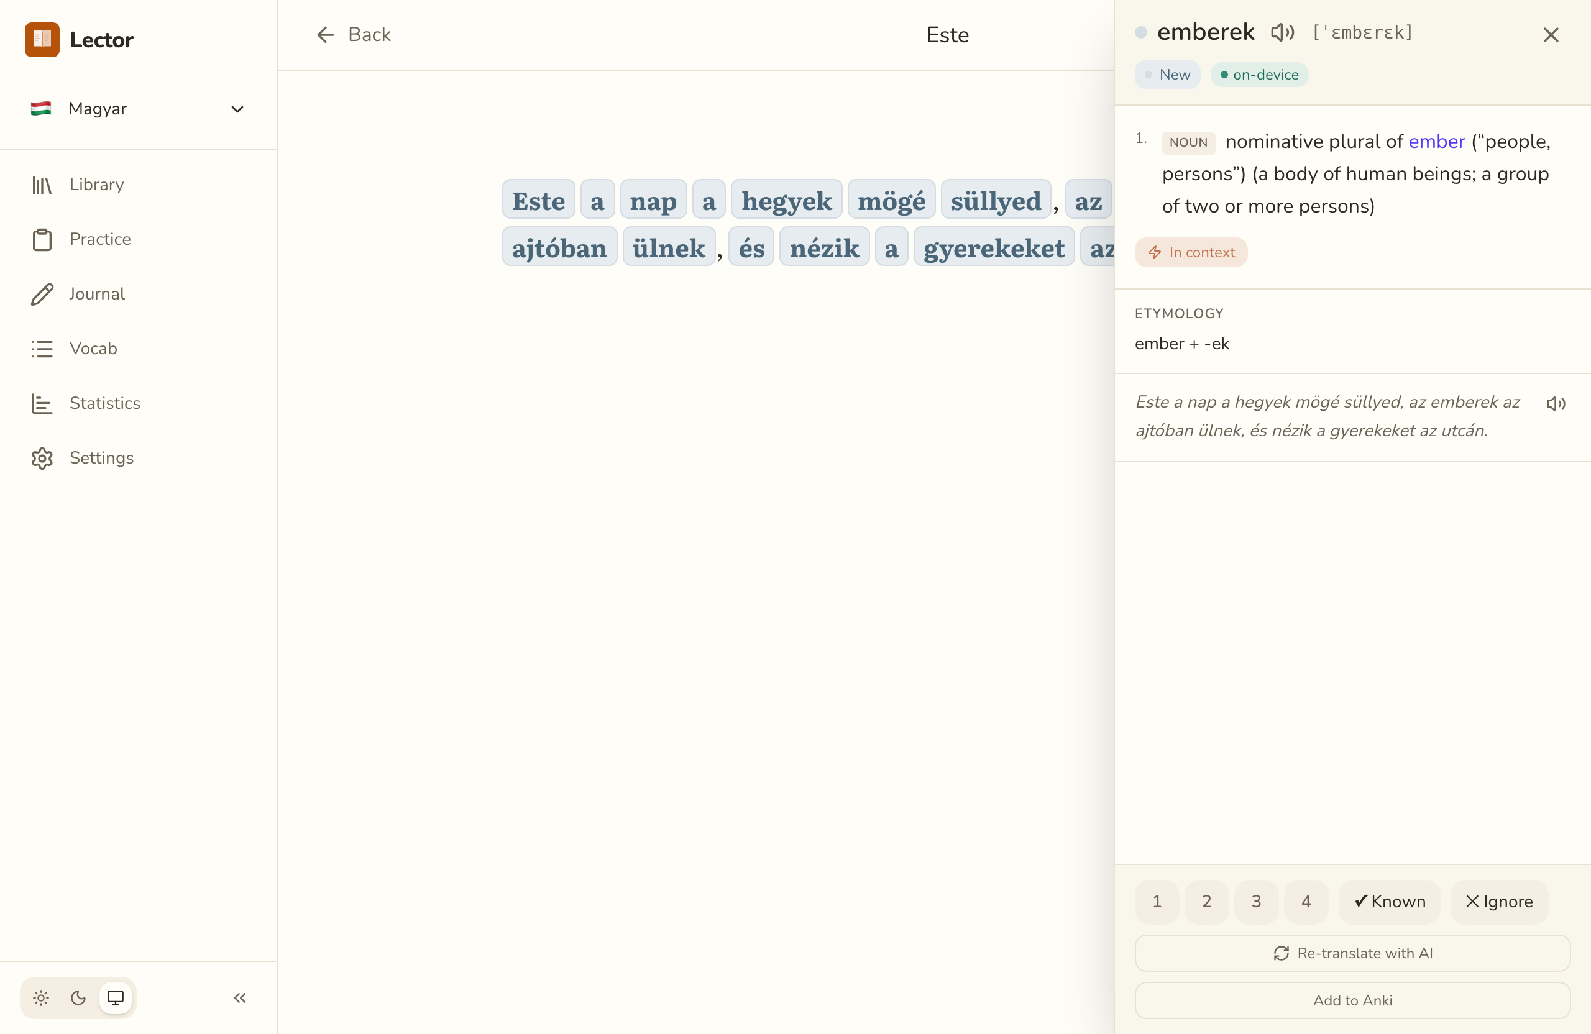Select the word az after süllyed

[1089, 200]
